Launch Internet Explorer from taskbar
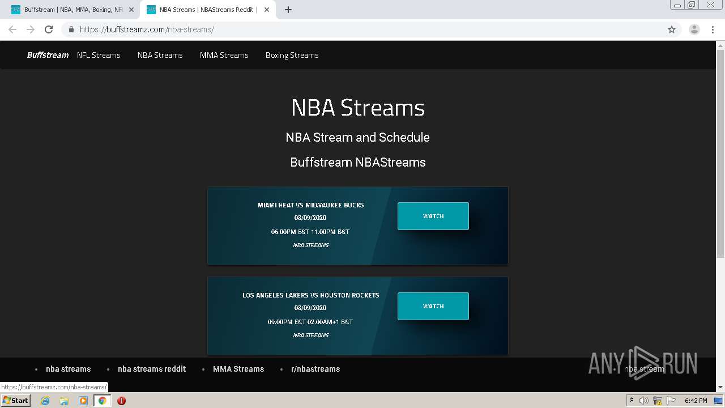The width and height of the screenshot is (725, 408). click(x=45, y=401)
